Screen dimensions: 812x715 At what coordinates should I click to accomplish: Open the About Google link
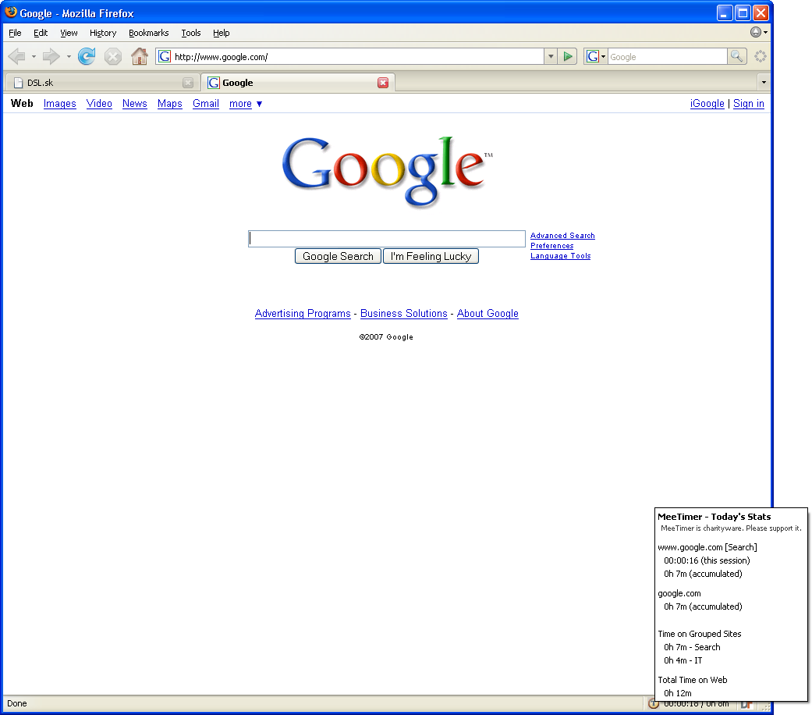click(488, 314)
